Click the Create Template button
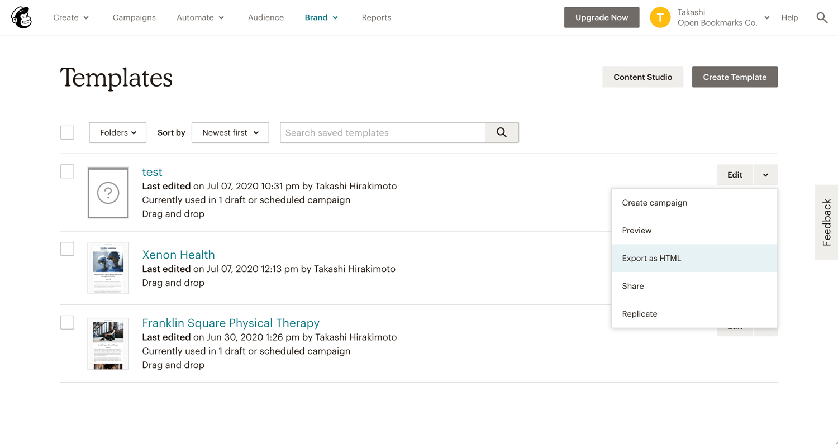This screenshot has height=444, width=838. 735,77
